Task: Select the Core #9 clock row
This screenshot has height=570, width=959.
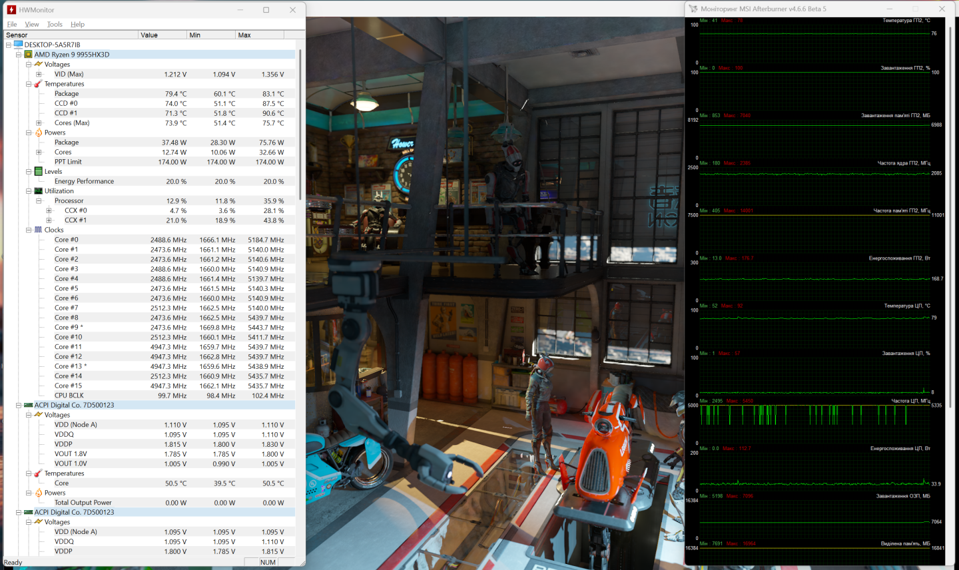Action: click(x=67, y=327)
